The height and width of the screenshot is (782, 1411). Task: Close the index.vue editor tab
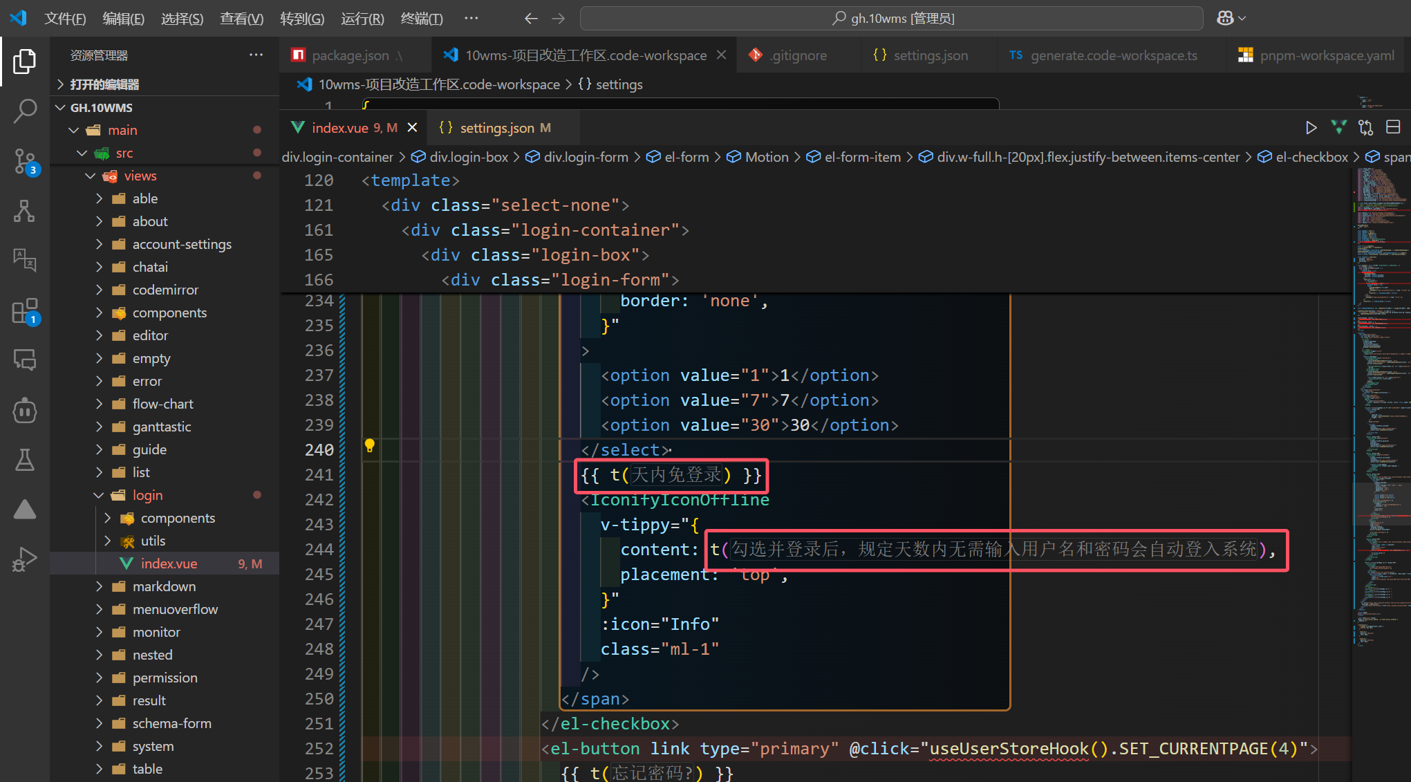point(413,128)
